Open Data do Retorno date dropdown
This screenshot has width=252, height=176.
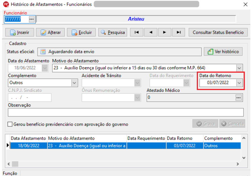pos(239,83)
